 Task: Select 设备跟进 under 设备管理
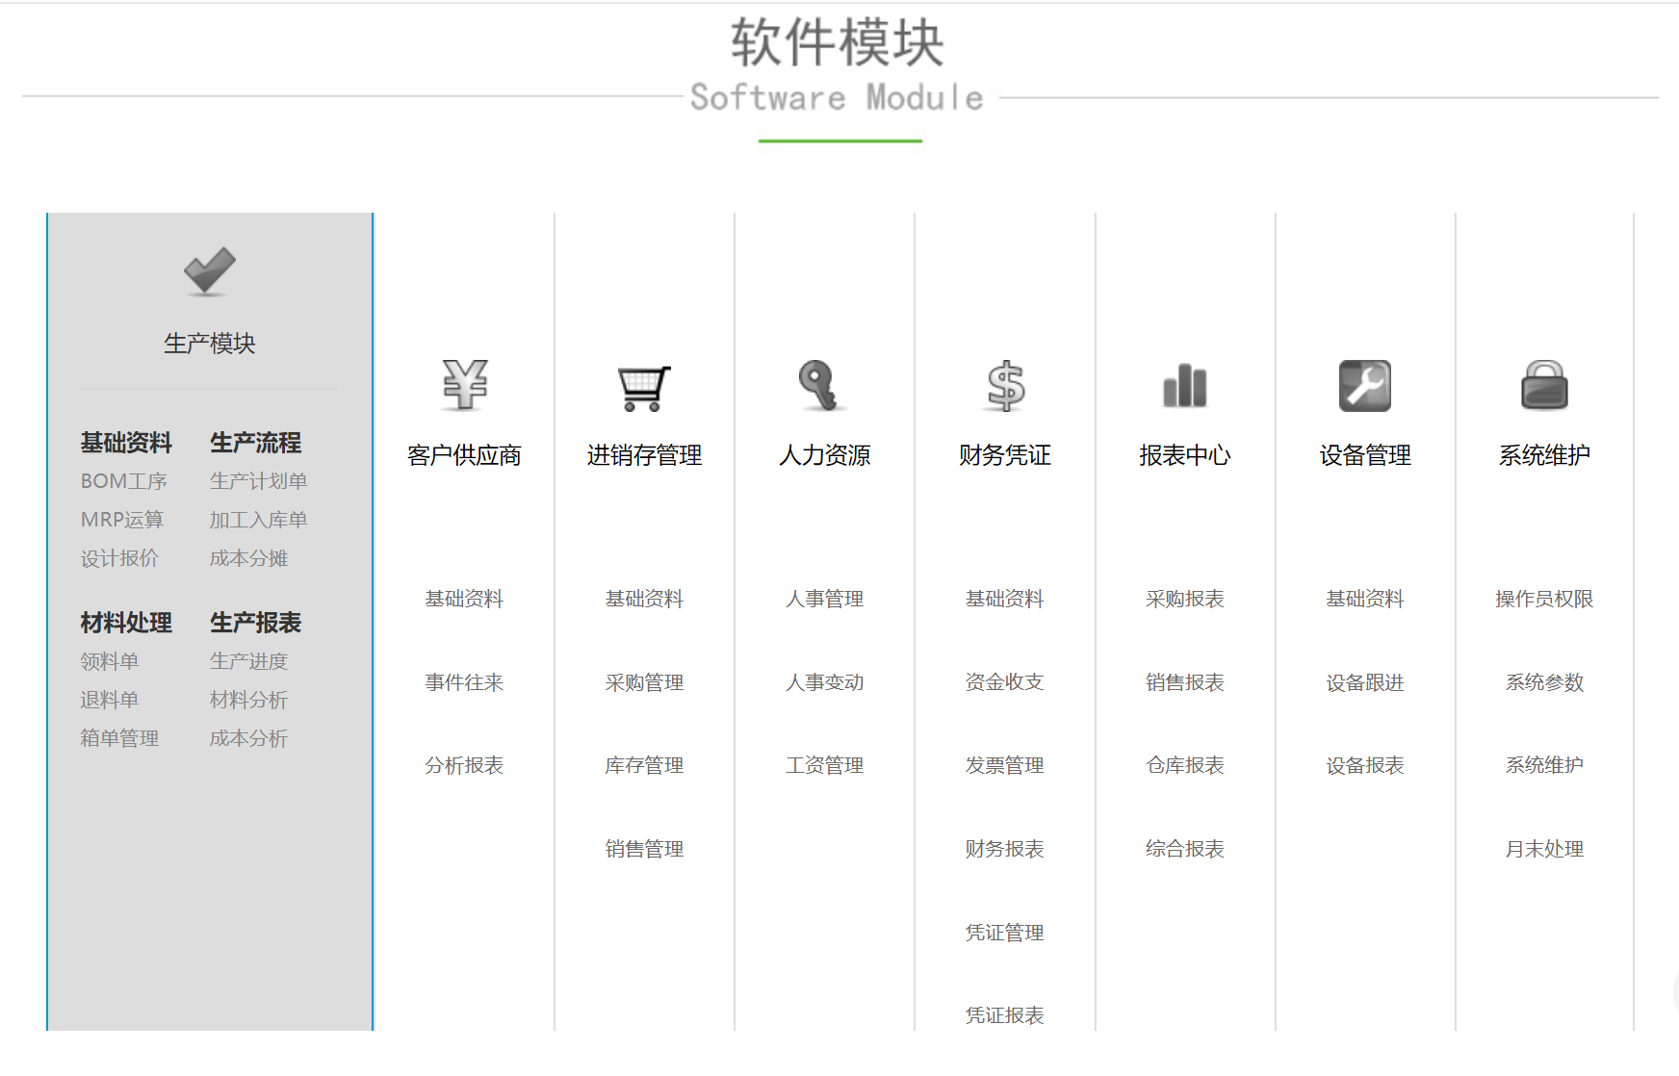click(x=1365, y=682)
